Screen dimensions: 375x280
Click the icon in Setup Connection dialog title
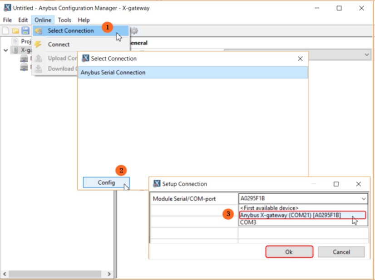coord(157,184)
